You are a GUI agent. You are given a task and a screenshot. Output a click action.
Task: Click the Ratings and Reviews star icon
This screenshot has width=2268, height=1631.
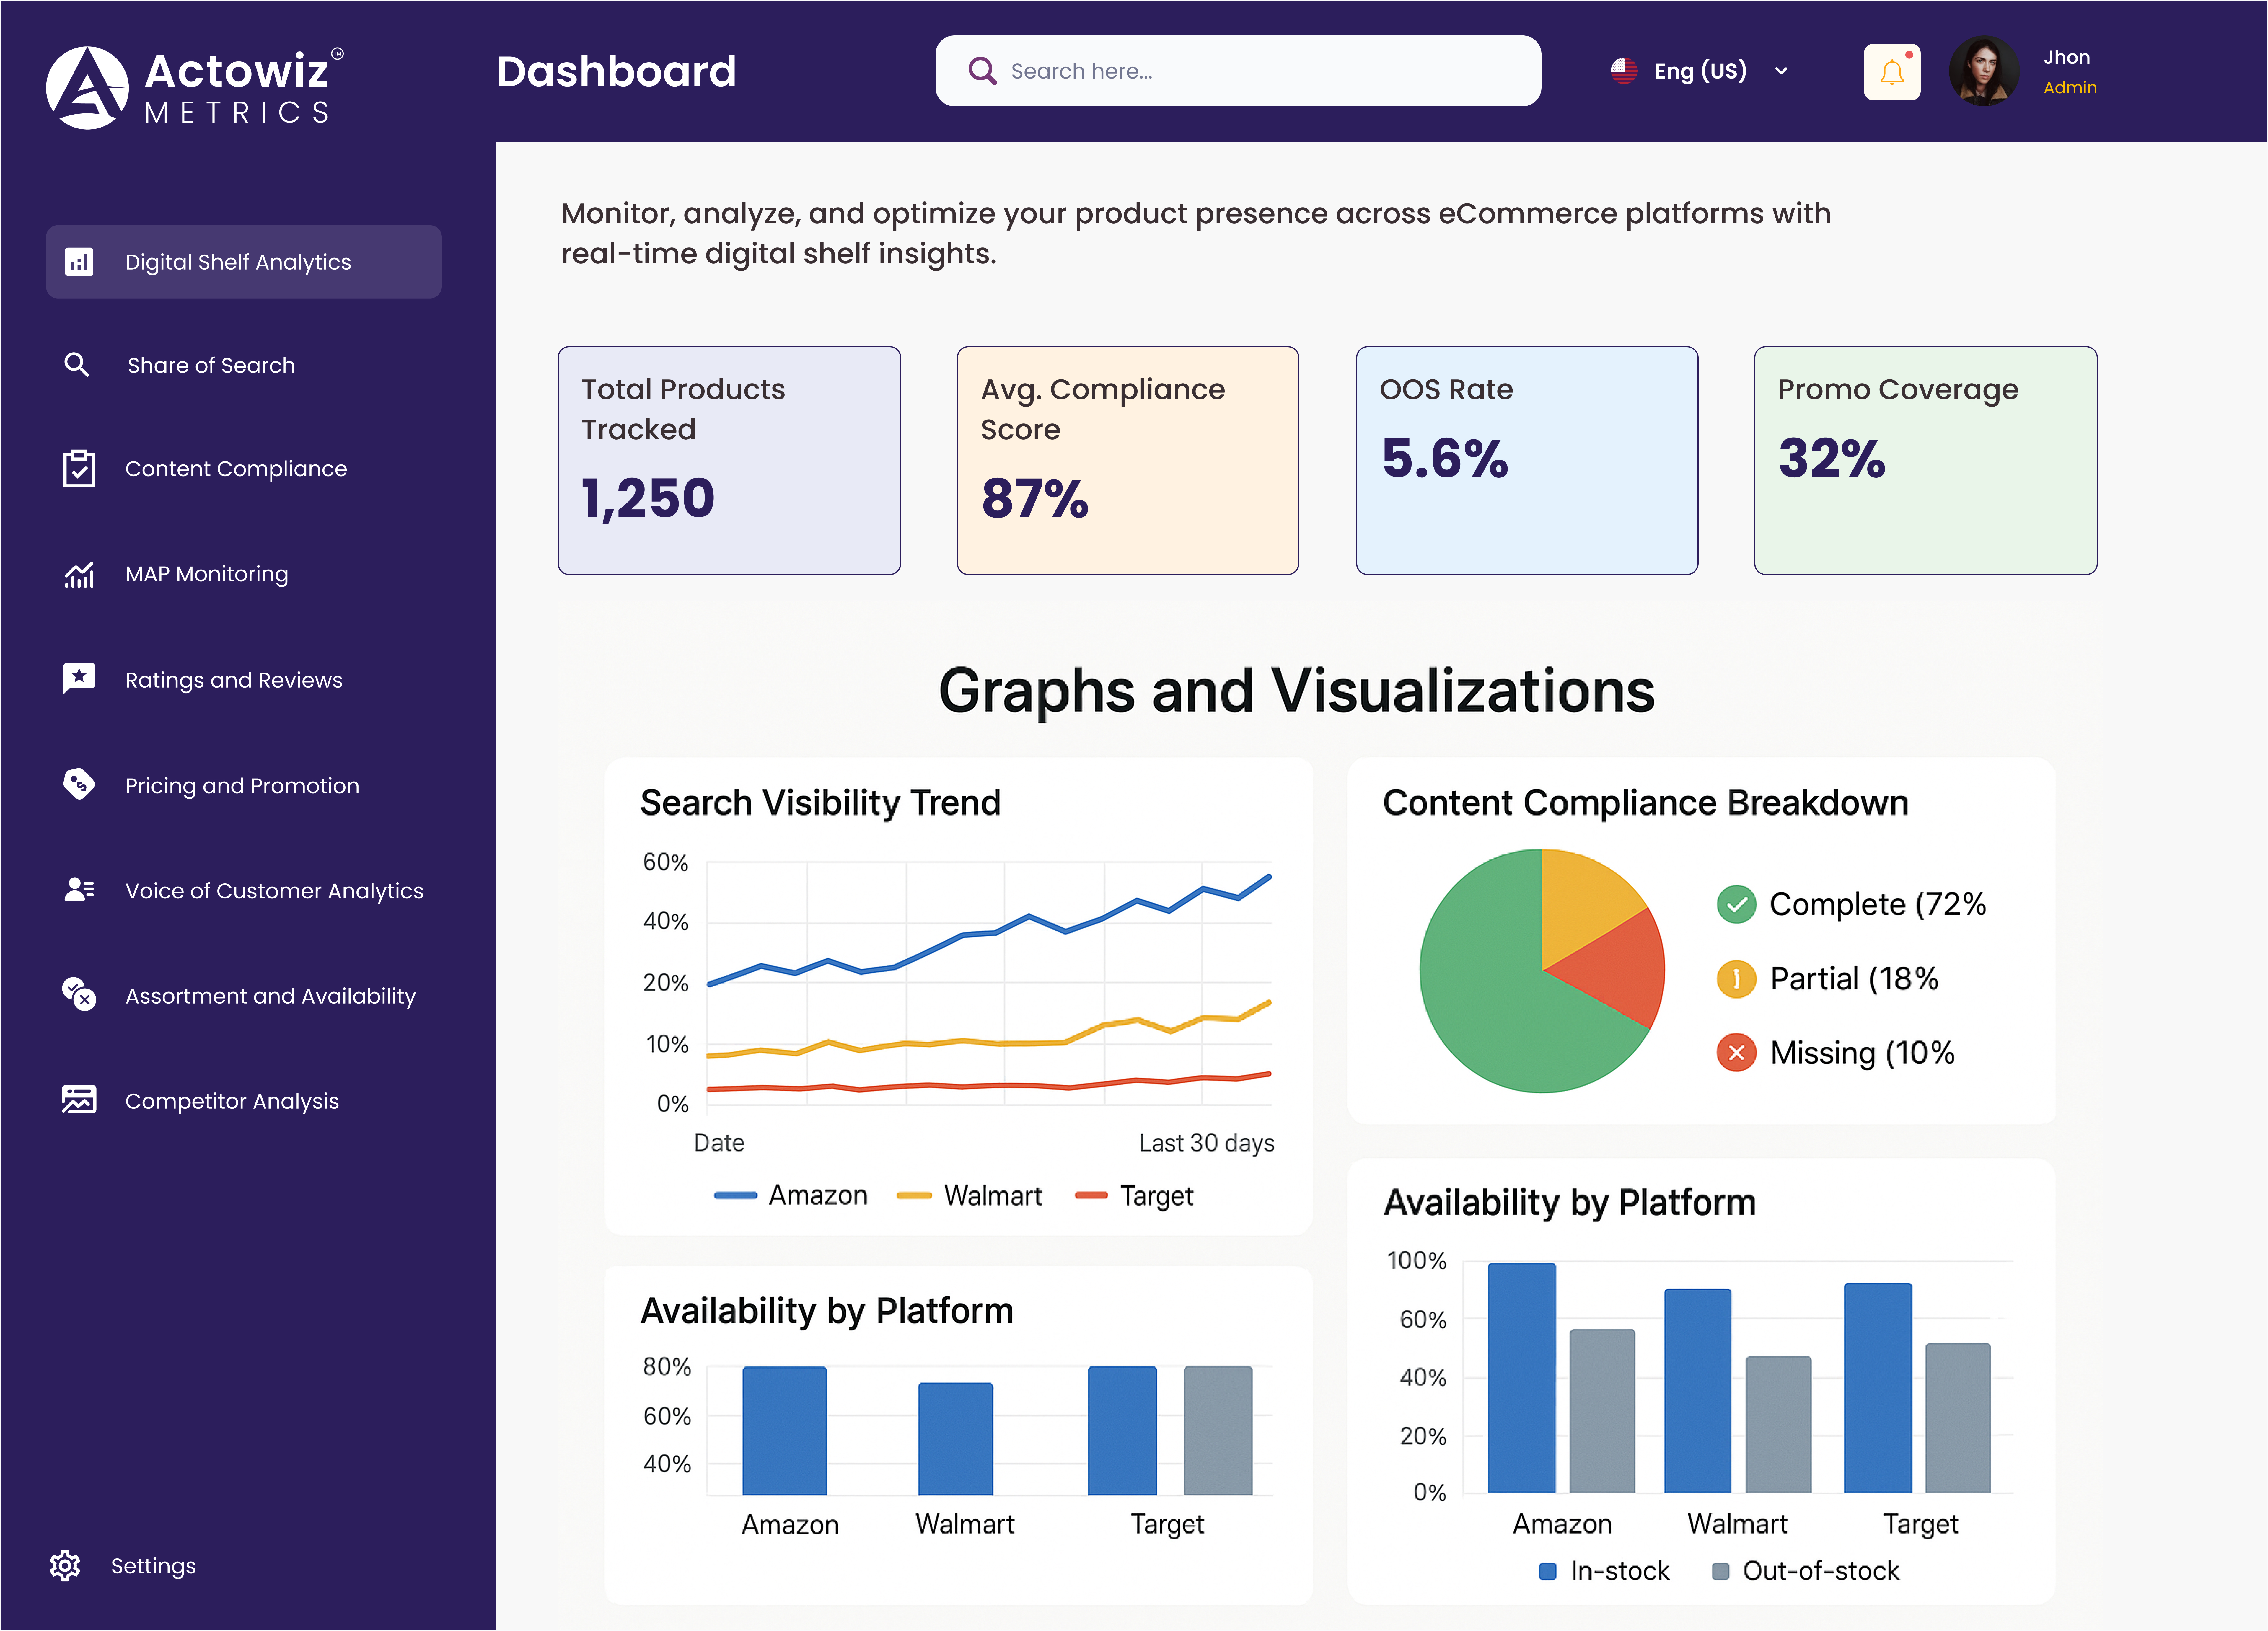tap(79, 679)
